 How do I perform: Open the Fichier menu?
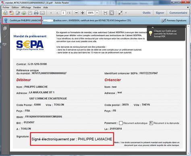(6, 7)
